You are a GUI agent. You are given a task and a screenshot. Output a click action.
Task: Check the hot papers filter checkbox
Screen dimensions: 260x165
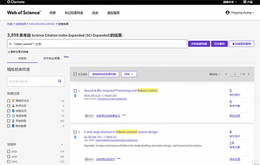9,106
